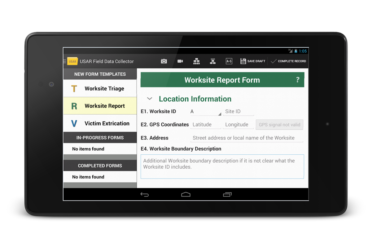
Task: Click In-Progress Forms header
Action: point(100,138)
